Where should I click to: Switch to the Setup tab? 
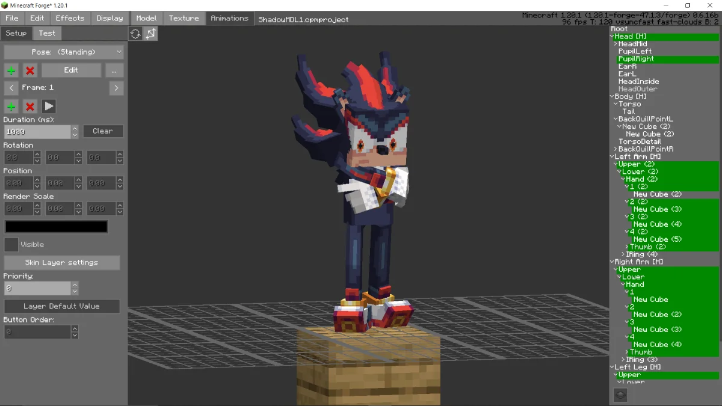[x=16, y=34]
